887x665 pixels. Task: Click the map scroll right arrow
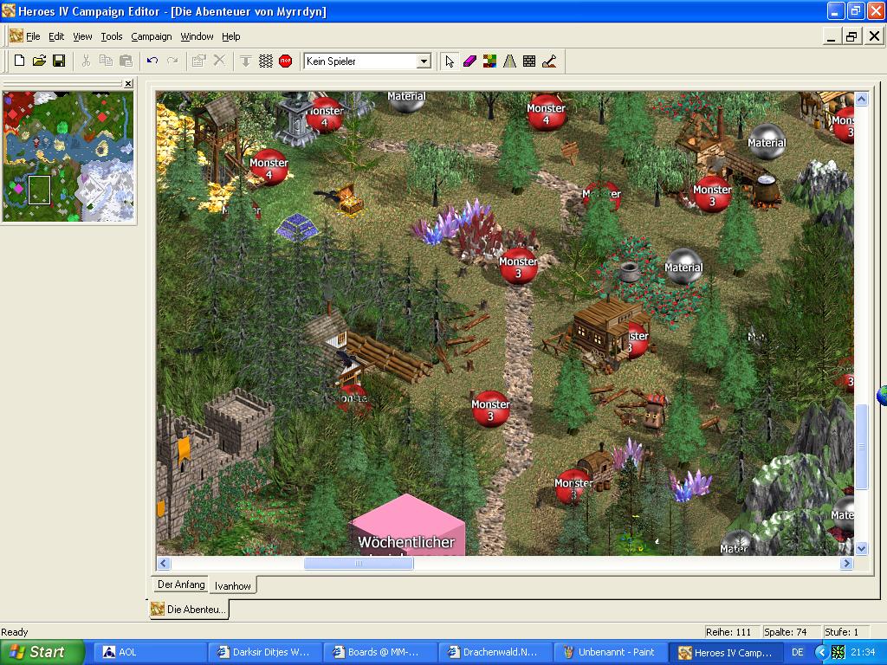[x=846, y=563]
